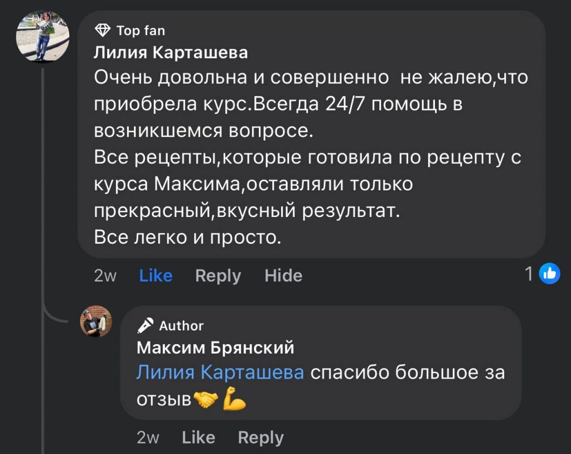Reply to Максим Брянский's comment
Viewport: 571px width, 454px height.
pos(260,438)
